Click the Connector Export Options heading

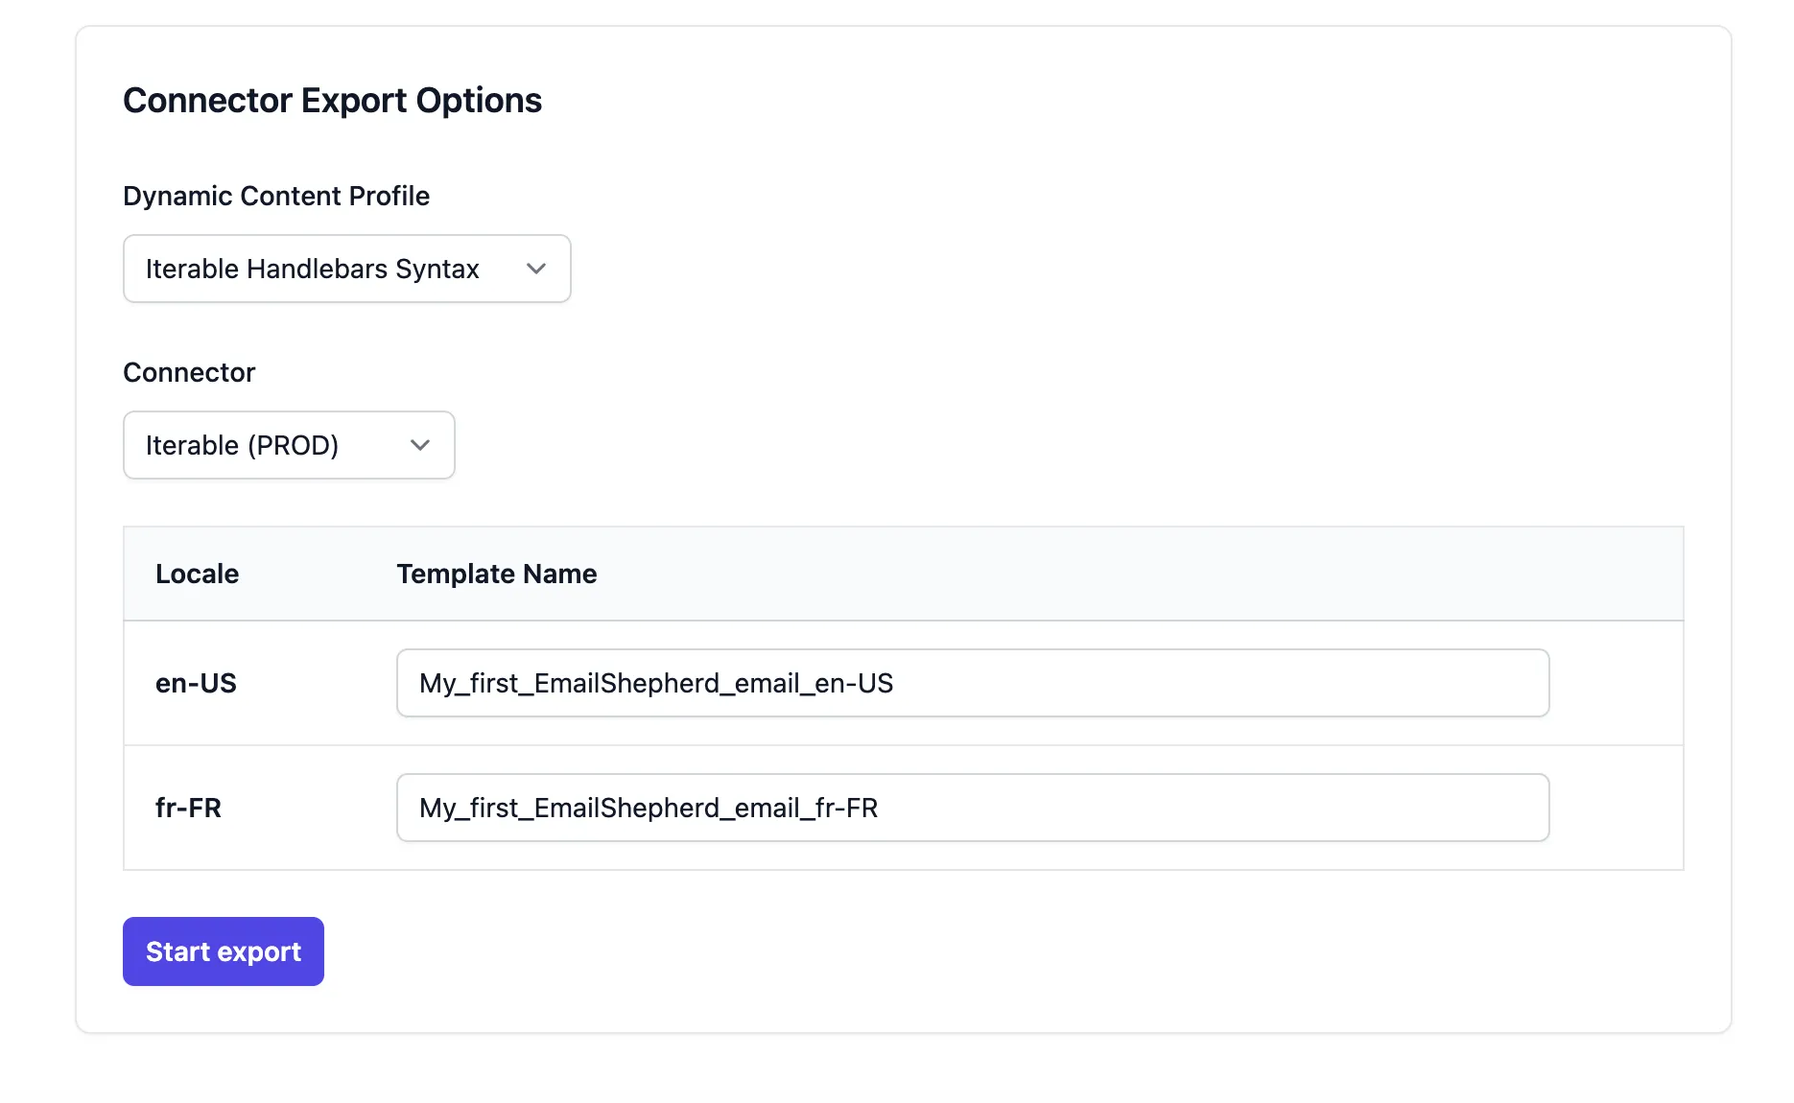(x=332, y=100)
